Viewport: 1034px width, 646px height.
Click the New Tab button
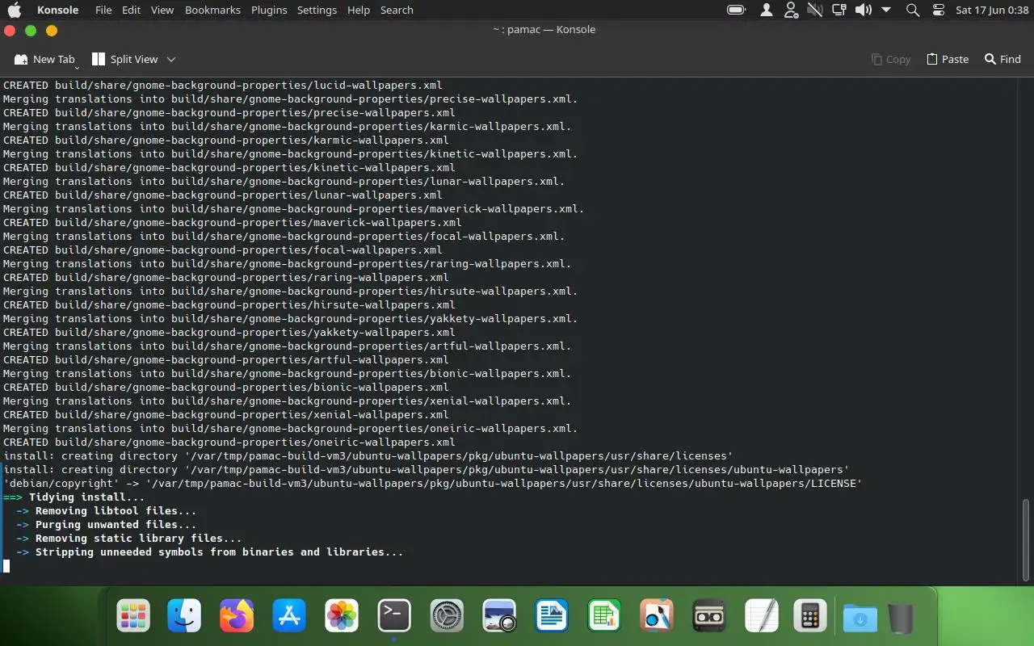tap(44, 59)
